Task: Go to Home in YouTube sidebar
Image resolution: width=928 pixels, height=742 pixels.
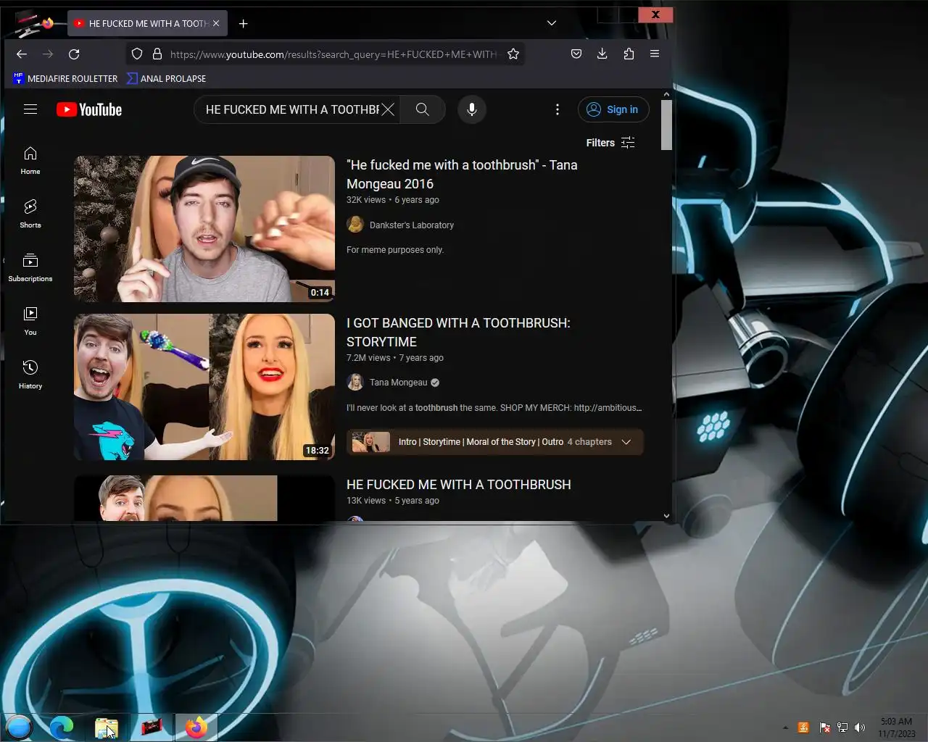Action: [30, 161]
